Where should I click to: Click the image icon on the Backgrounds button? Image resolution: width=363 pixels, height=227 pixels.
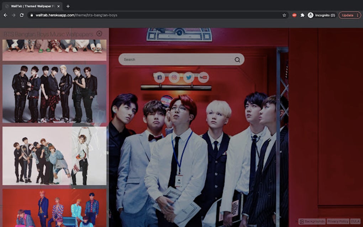302,221
